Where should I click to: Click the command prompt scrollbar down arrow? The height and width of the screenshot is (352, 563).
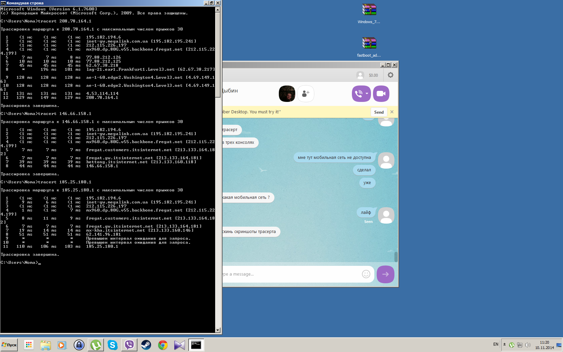[x=217, y=330]
